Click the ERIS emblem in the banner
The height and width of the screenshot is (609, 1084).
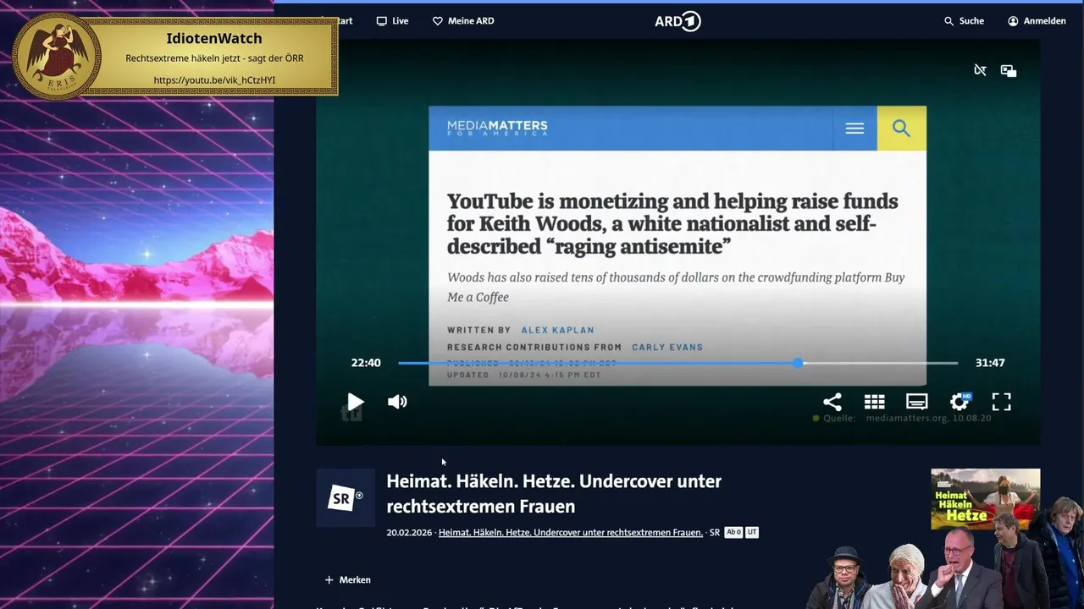(x=57, y=57)
